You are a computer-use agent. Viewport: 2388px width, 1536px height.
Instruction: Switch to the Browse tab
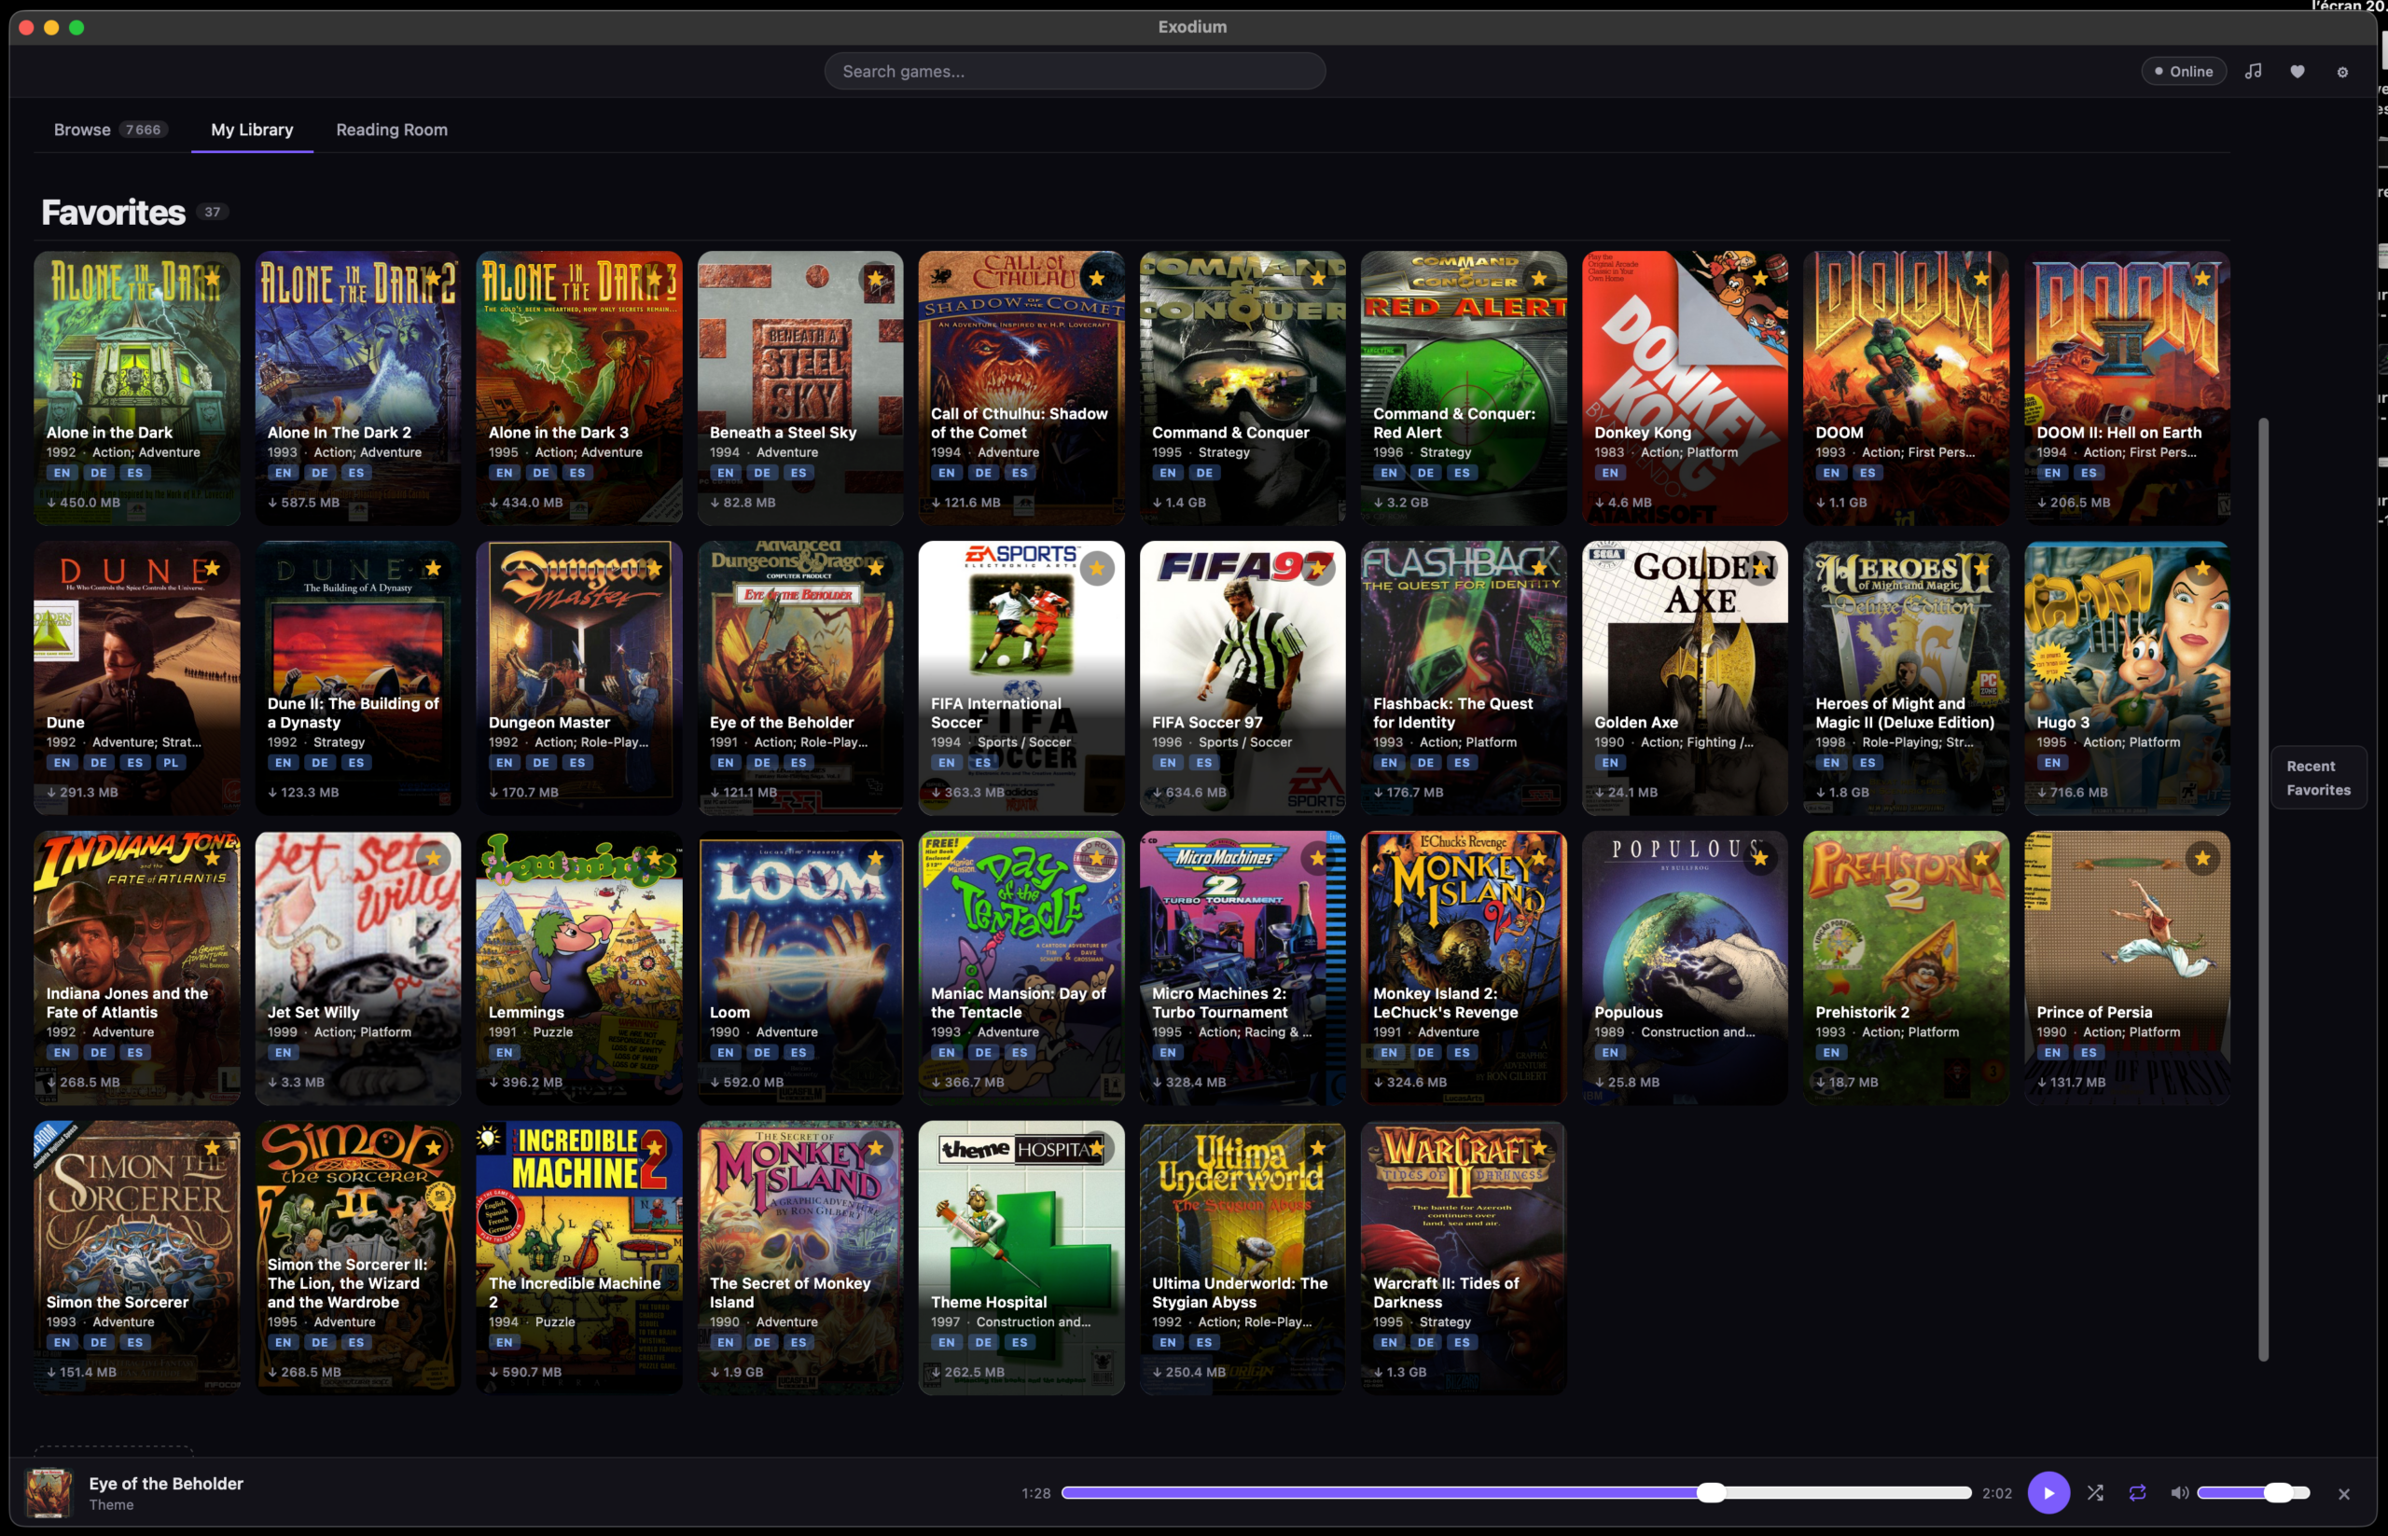110,130
